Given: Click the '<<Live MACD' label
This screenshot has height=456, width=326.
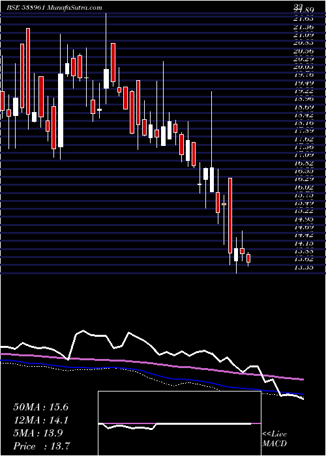Looking at the screenshot, I should tap(274, 439).
